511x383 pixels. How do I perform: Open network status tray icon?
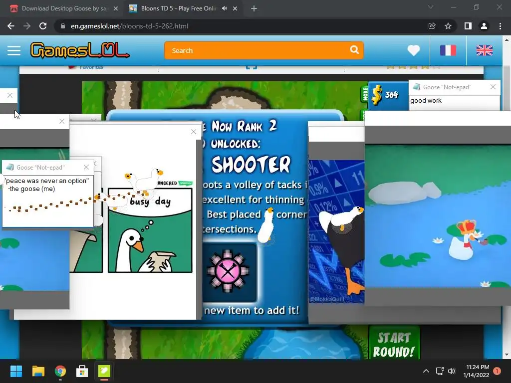tap(440, 371)
